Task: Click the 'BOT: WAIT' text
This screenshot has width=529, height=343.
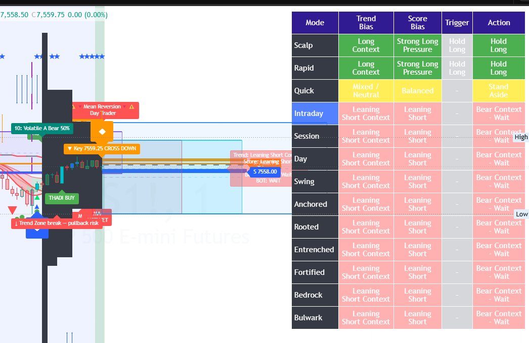Action: [268, 181]
